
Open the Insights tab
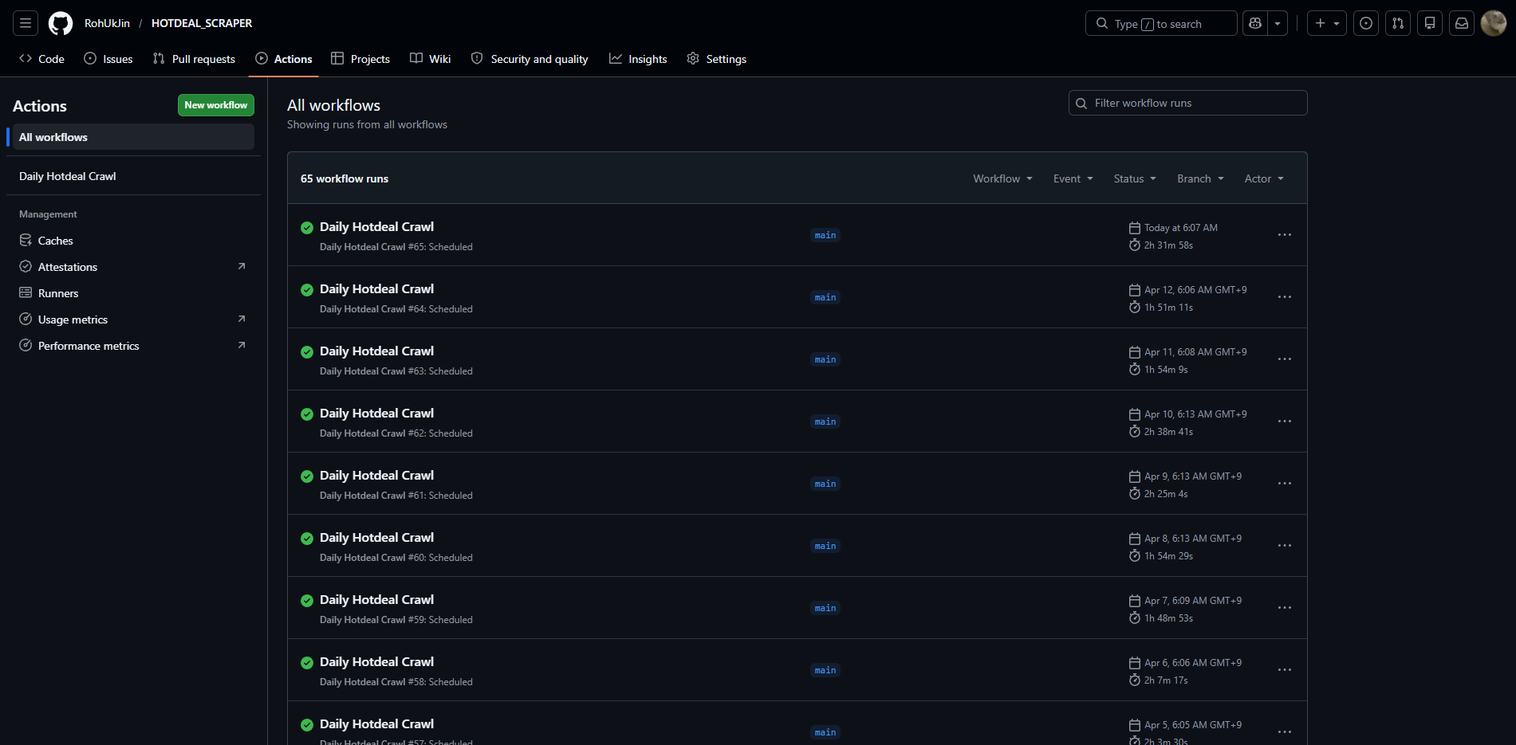(x=638, y=59)
